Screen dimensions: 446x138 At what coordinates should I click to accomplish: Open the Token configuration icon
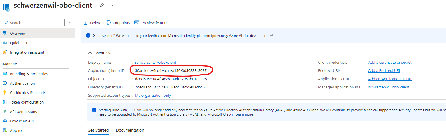pos(5,102)
